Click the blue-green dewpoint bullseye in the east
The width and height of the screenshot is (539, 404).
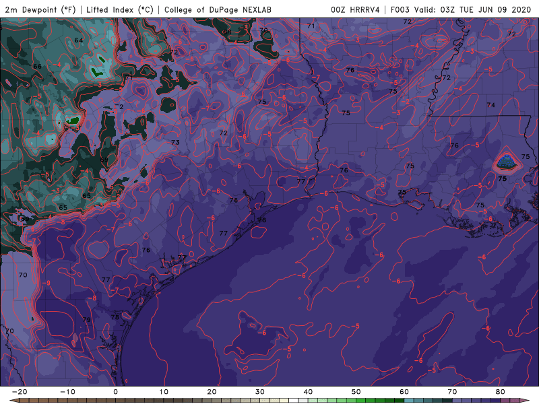(x=507, y=162)
